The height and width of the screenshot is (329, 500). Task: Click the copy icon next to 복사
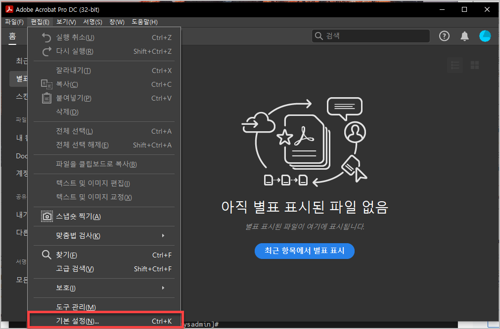click(46, 84)
